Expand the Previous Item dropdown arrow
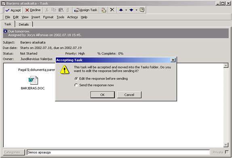232x158 pixels. 126,10
